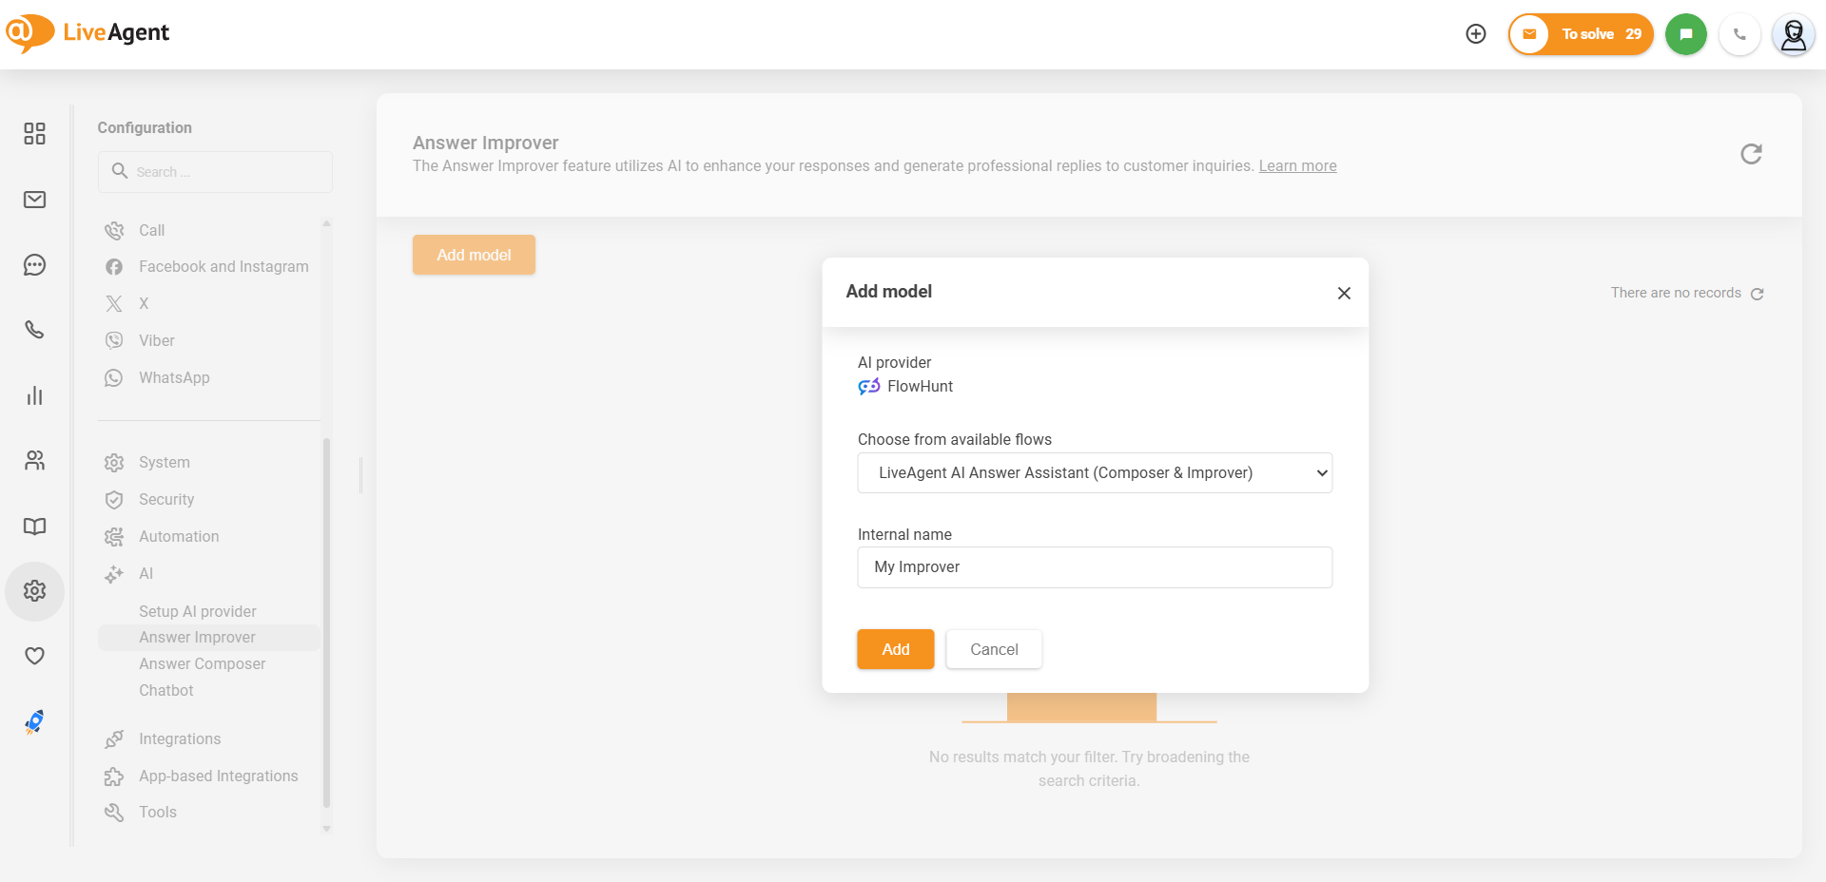The width and height of the screenshot is (1826, 882).
Task: Click the green chat status icon
Action: (x=1685, y=34)
